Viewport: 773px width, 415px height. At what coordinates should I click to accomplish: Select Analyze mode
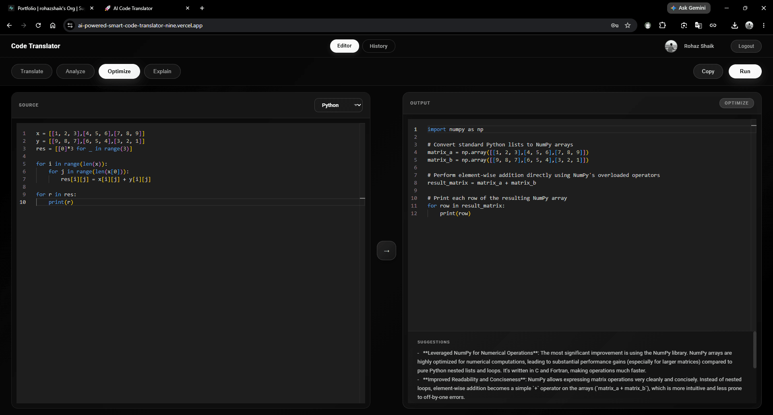[75, 71]
